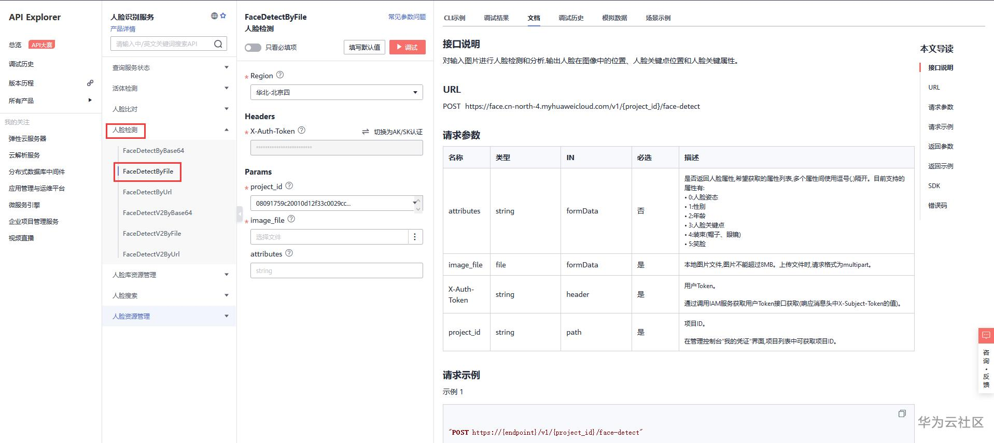This screenshot has height=443, width=994.
Task: Jump to 请求示例 in 本文导读
Action: pyautogui.click(x=941, y=127)
